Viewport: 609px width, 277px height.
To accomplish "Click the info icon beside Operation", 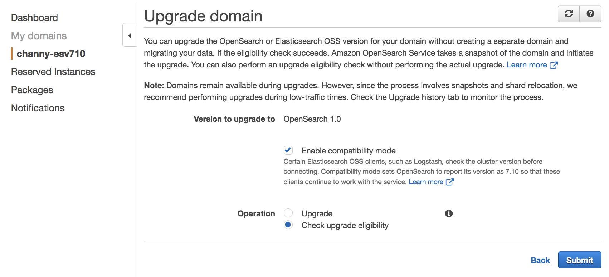I will [449, 213].
